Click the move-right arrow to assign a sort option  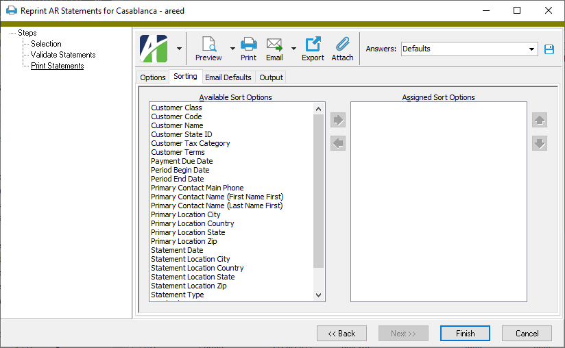tap(338, 121)
